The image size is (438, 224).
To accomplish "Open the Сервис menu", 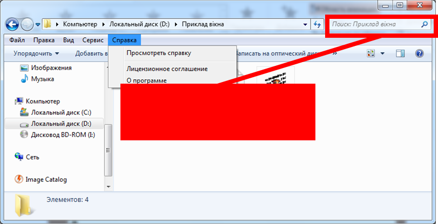I will [x=93, y=40].
